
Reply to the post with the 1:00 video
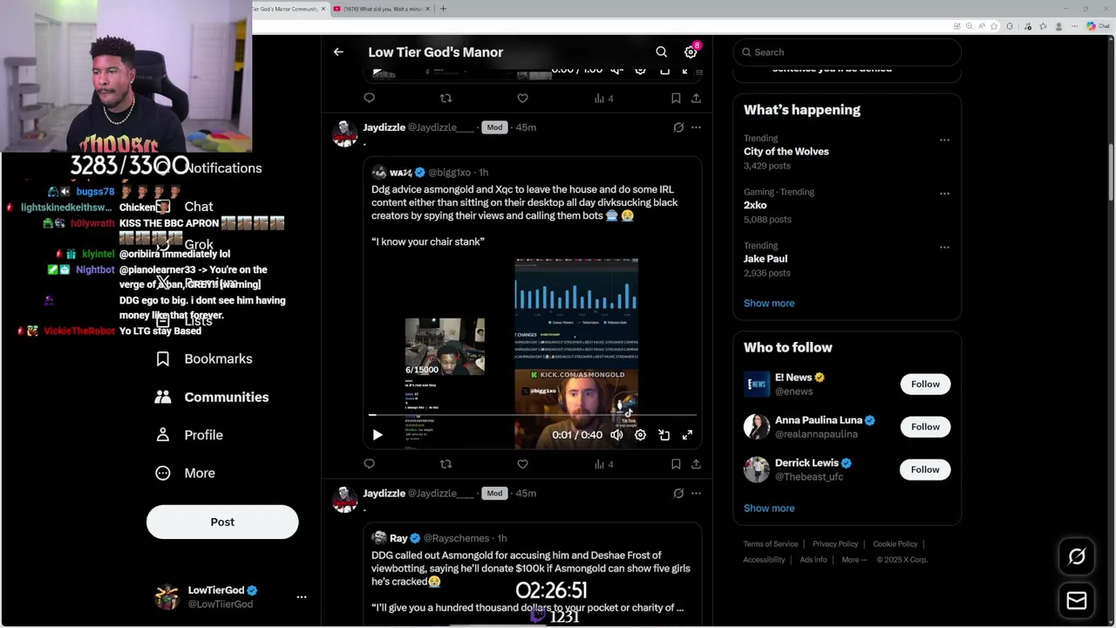pos(369,99)
